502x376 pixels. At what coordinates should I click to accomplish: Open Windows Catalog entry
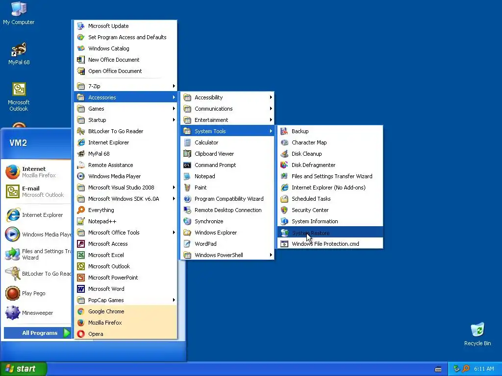point(125,48)
